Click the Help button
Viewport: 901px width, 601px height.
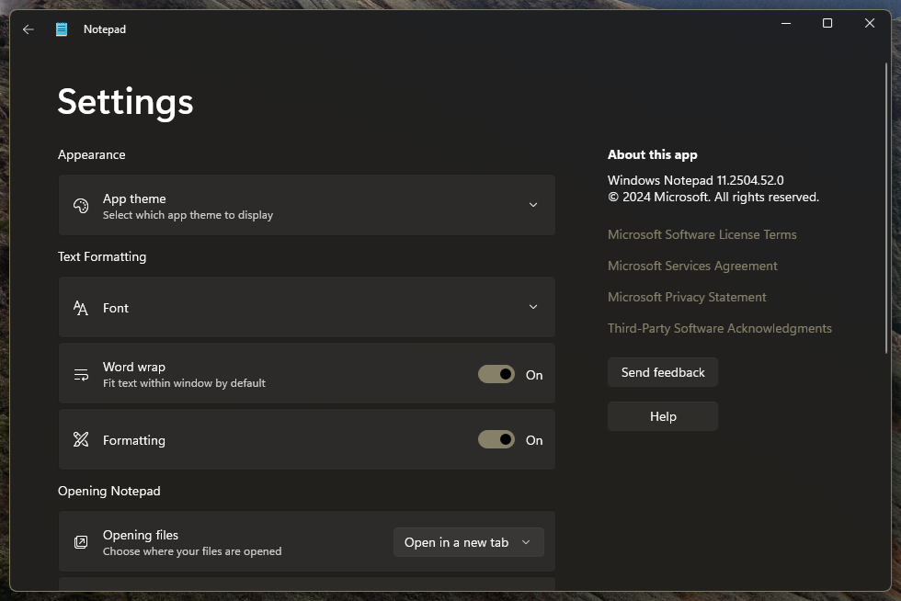662,416
